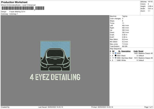Image resolution: width=154 pixels, height=109 pixels.
Task: Click the Up value 38.0 mm
Action: [126, 30]
